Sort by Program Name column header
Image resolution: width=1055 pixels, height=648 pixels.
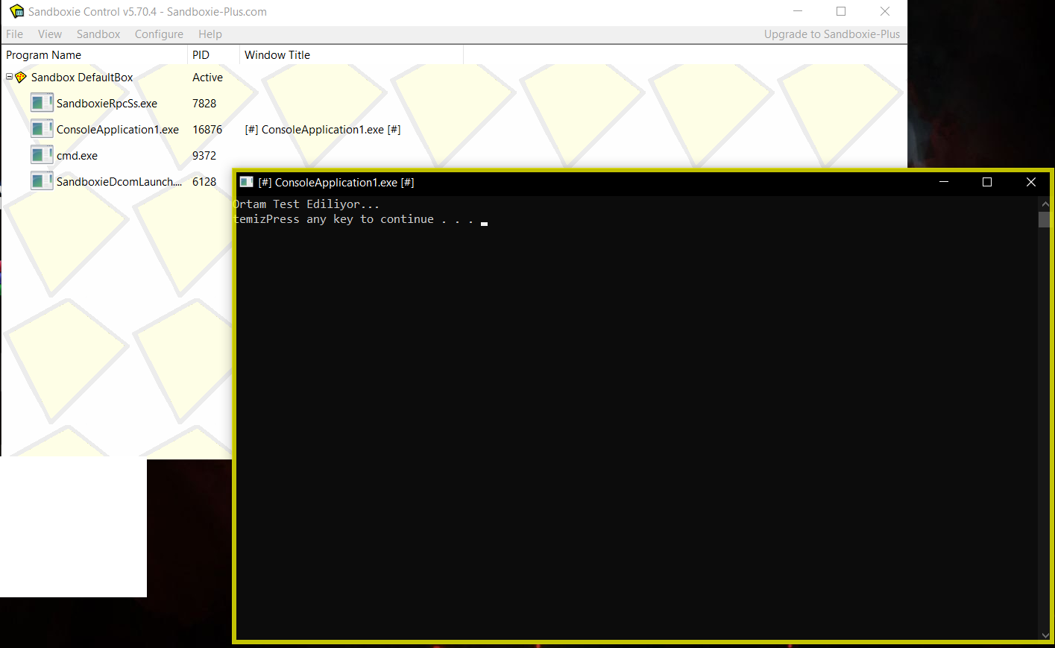click(x=94, y=55)
